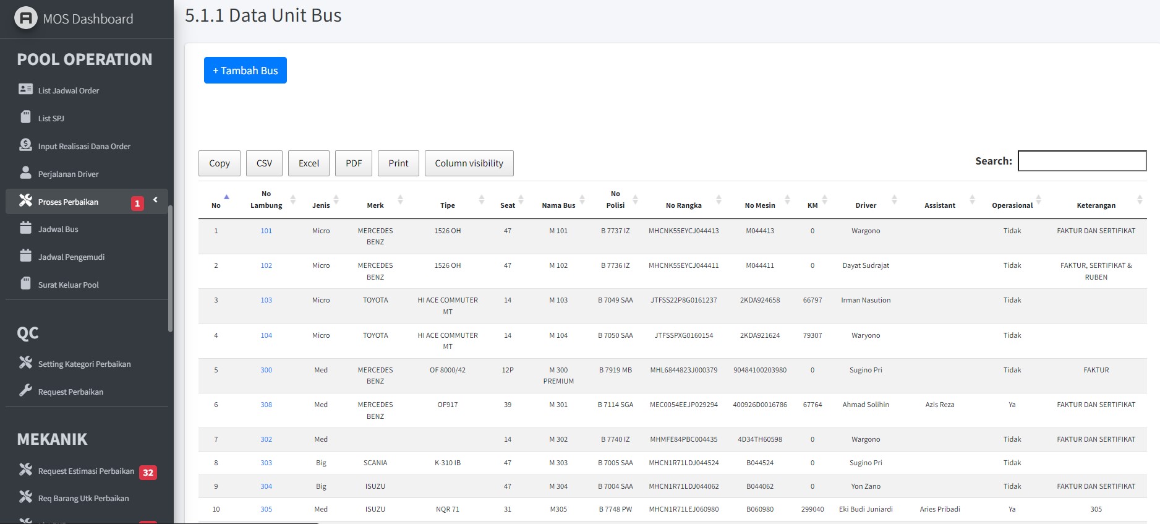Open the Column visibility dropdown

(469, 163)
